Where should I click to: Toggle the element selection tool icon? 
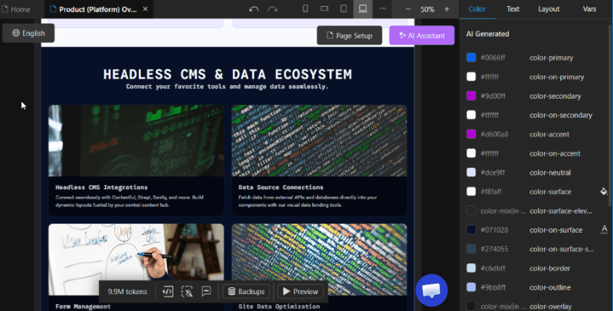click(x=187, y=291)
